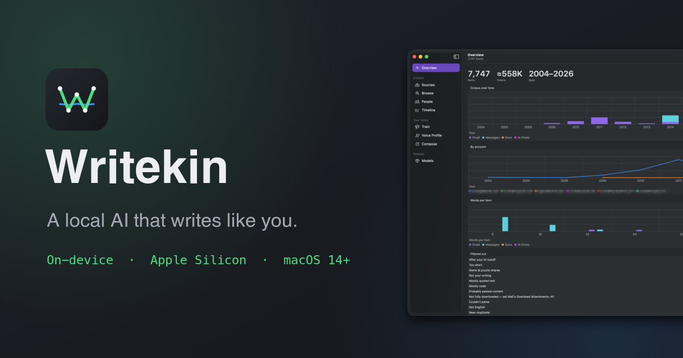Open Browse via its magnifier icon

(417, 93)
